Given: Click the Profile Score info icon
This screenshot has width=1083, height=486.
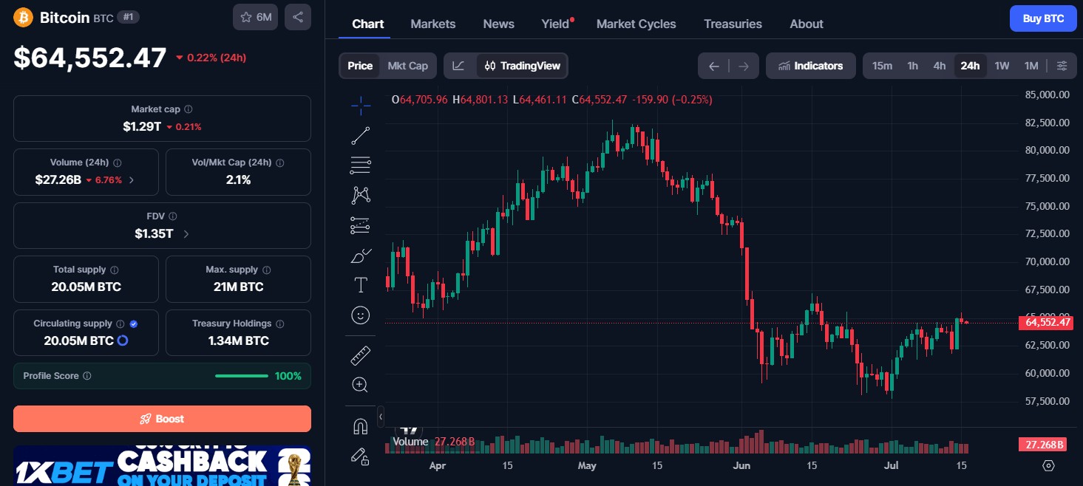Looking at the screenshot, I should coord(87,376).
